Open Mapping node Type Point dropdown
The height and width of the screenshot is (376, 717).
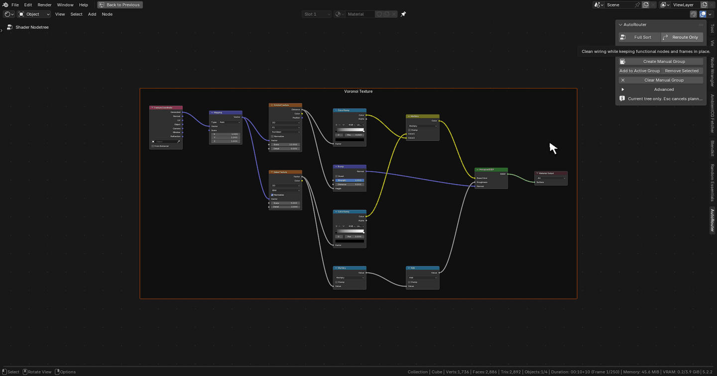230,122
